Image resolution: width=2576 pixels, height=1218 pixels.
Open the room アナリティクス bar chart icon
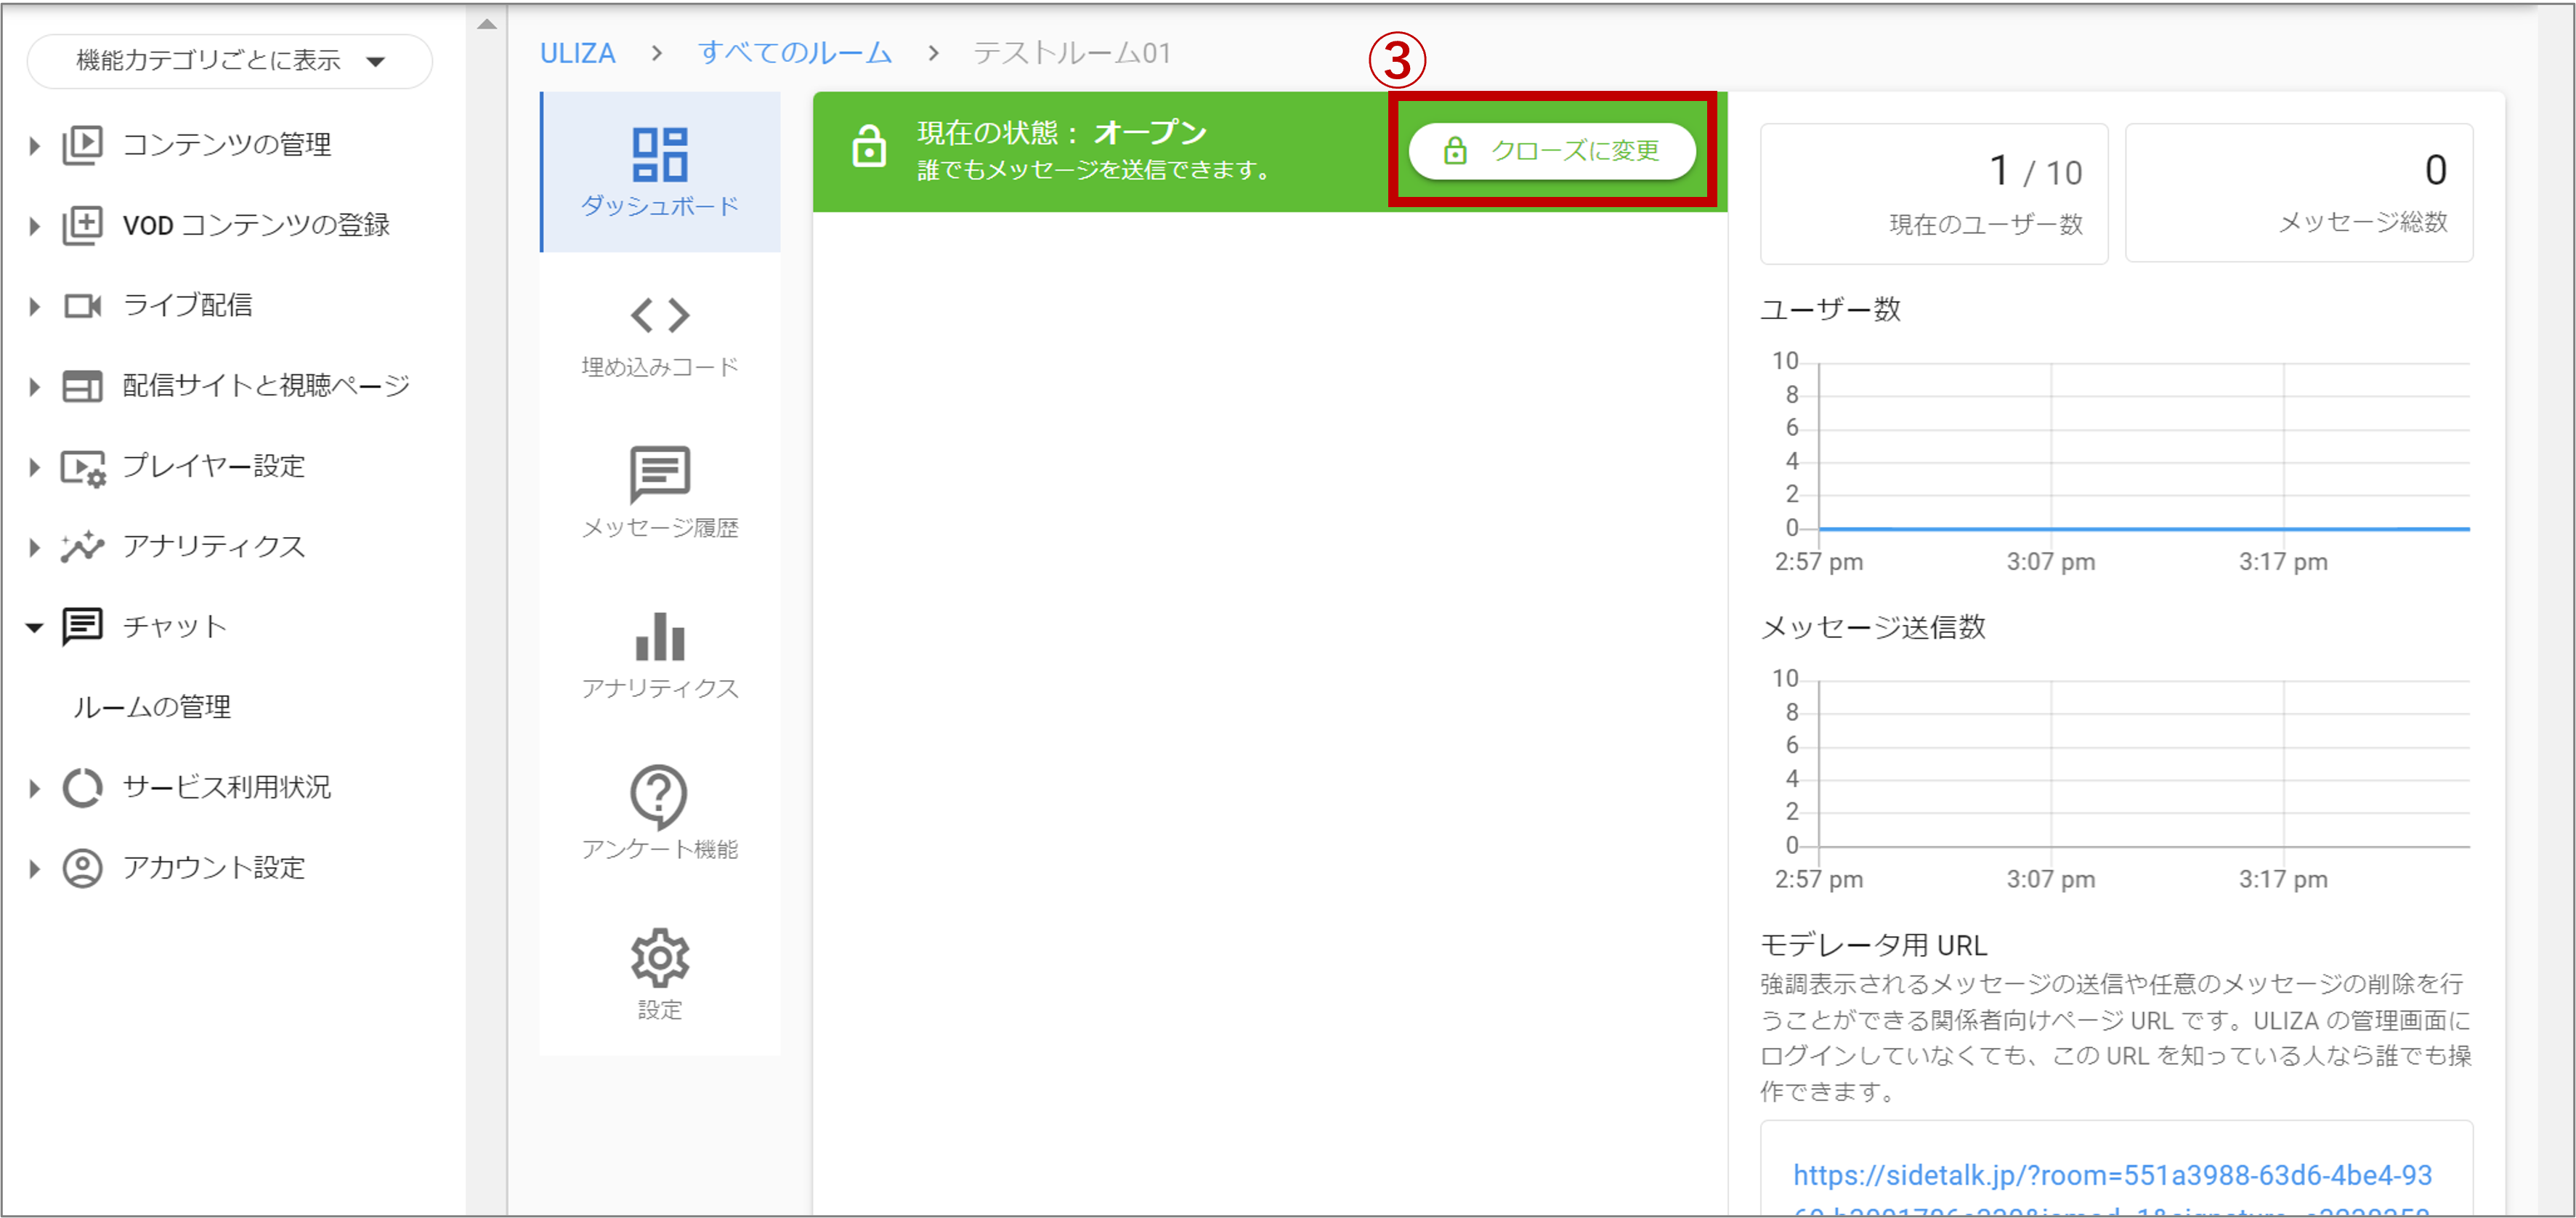tap(660, 637)
